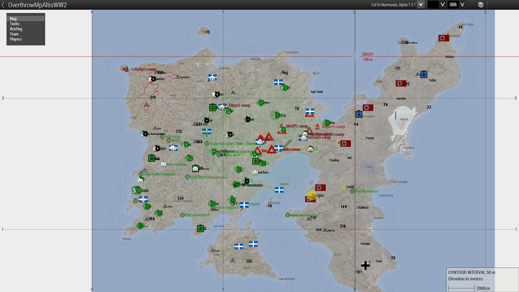Select the gray rectangle marker shape box

click(x=453, y=5)
